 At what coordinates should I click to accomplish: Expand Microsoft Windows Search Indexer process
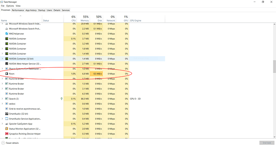click(x=2, y=24)
